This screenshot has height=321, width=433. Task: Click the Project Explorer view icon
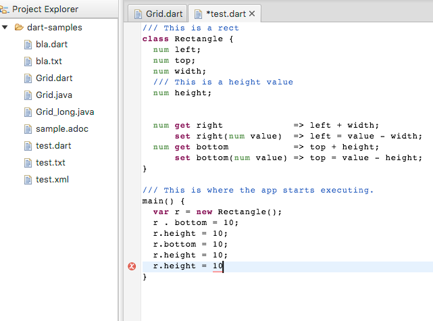coord(5,9)
